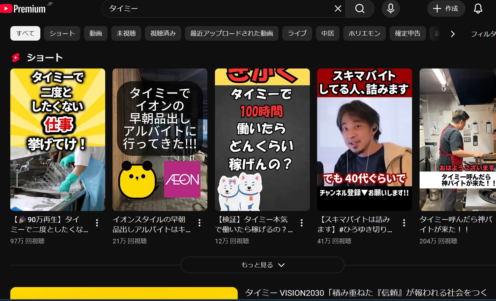Select the 未視聴 filter chip
Screen dimensions: 496x301
coord(126,33)
